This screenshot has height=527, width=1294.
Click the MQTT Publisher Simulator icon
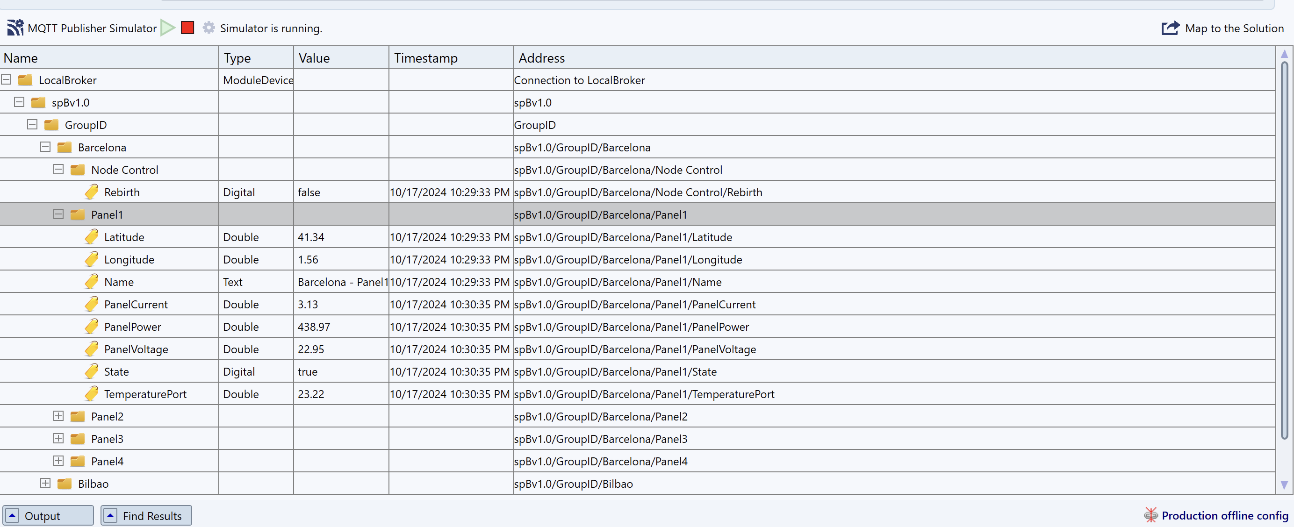click(15, 28)
